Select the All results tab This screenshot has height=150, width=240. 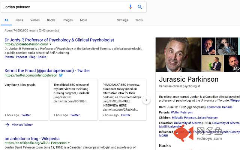coord(6,20)
